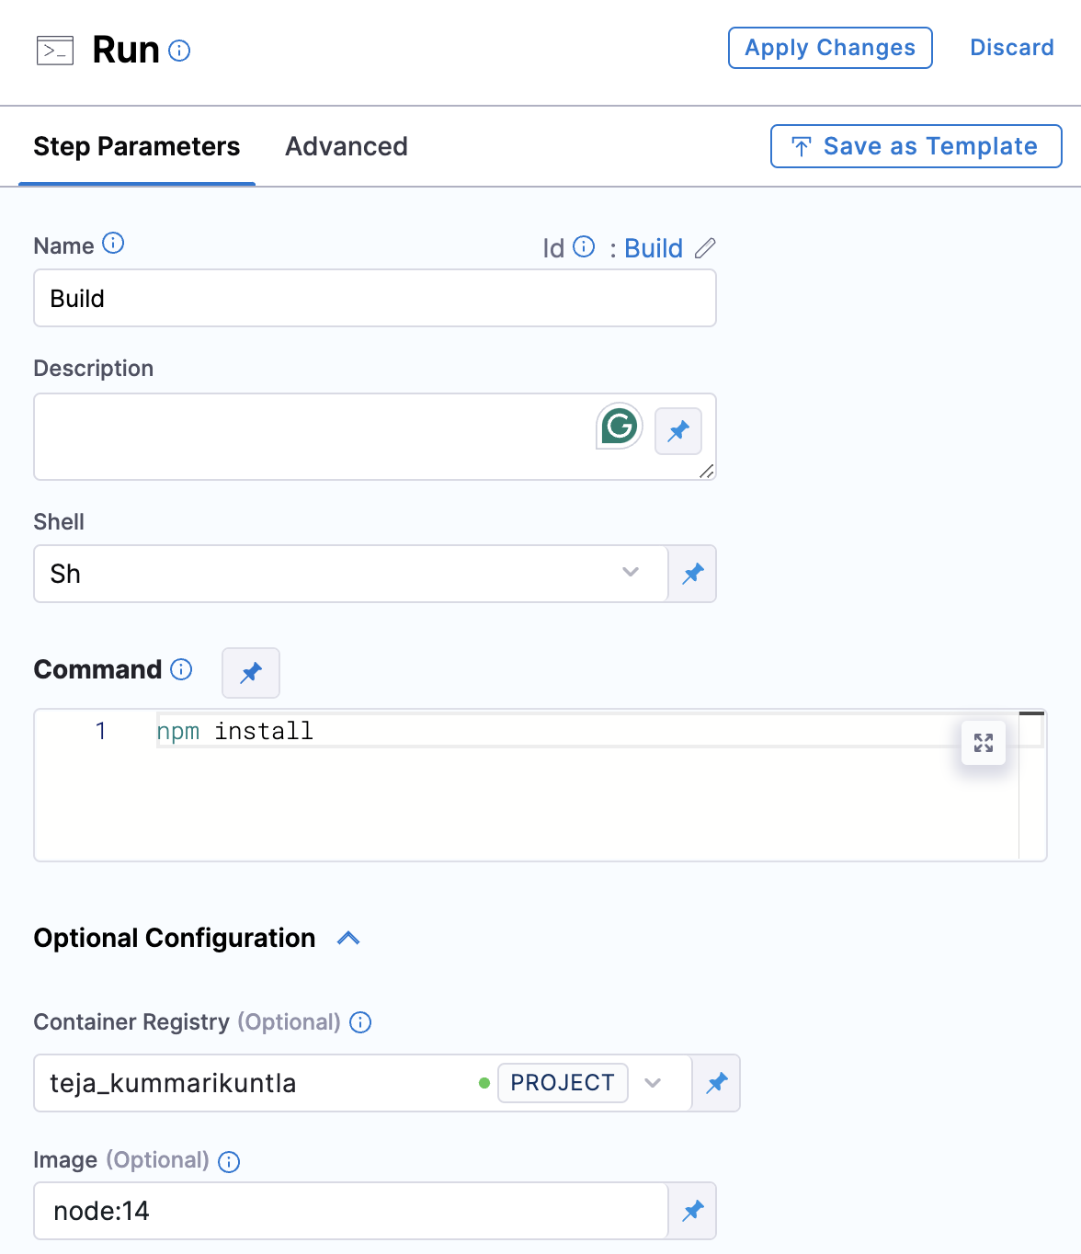
Task: Click the pencil icon to edit Id
Action: (x=705, y=248)
